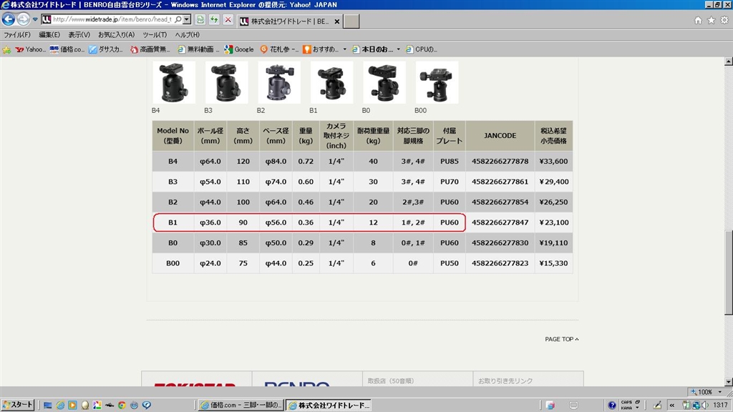
Task: Open the 高画質無 favorites bar bookmark
Action: pyautogui.click(x=150, y=49)
